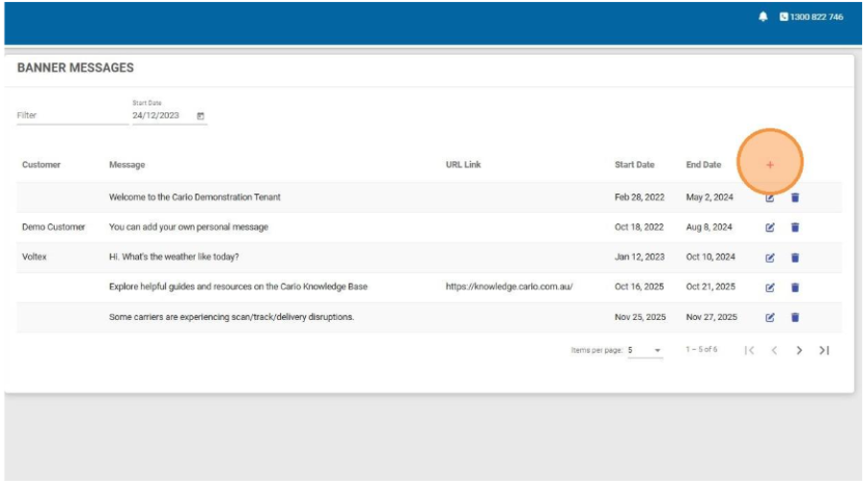This screenshot has height=481, width=863.
Task: Click the plus icon to add a banner message
Action: (770, 165)
